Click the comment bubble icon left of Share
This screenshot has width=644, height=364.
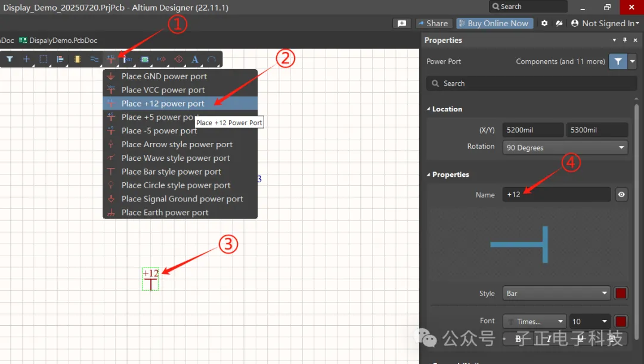coord(402,23)
